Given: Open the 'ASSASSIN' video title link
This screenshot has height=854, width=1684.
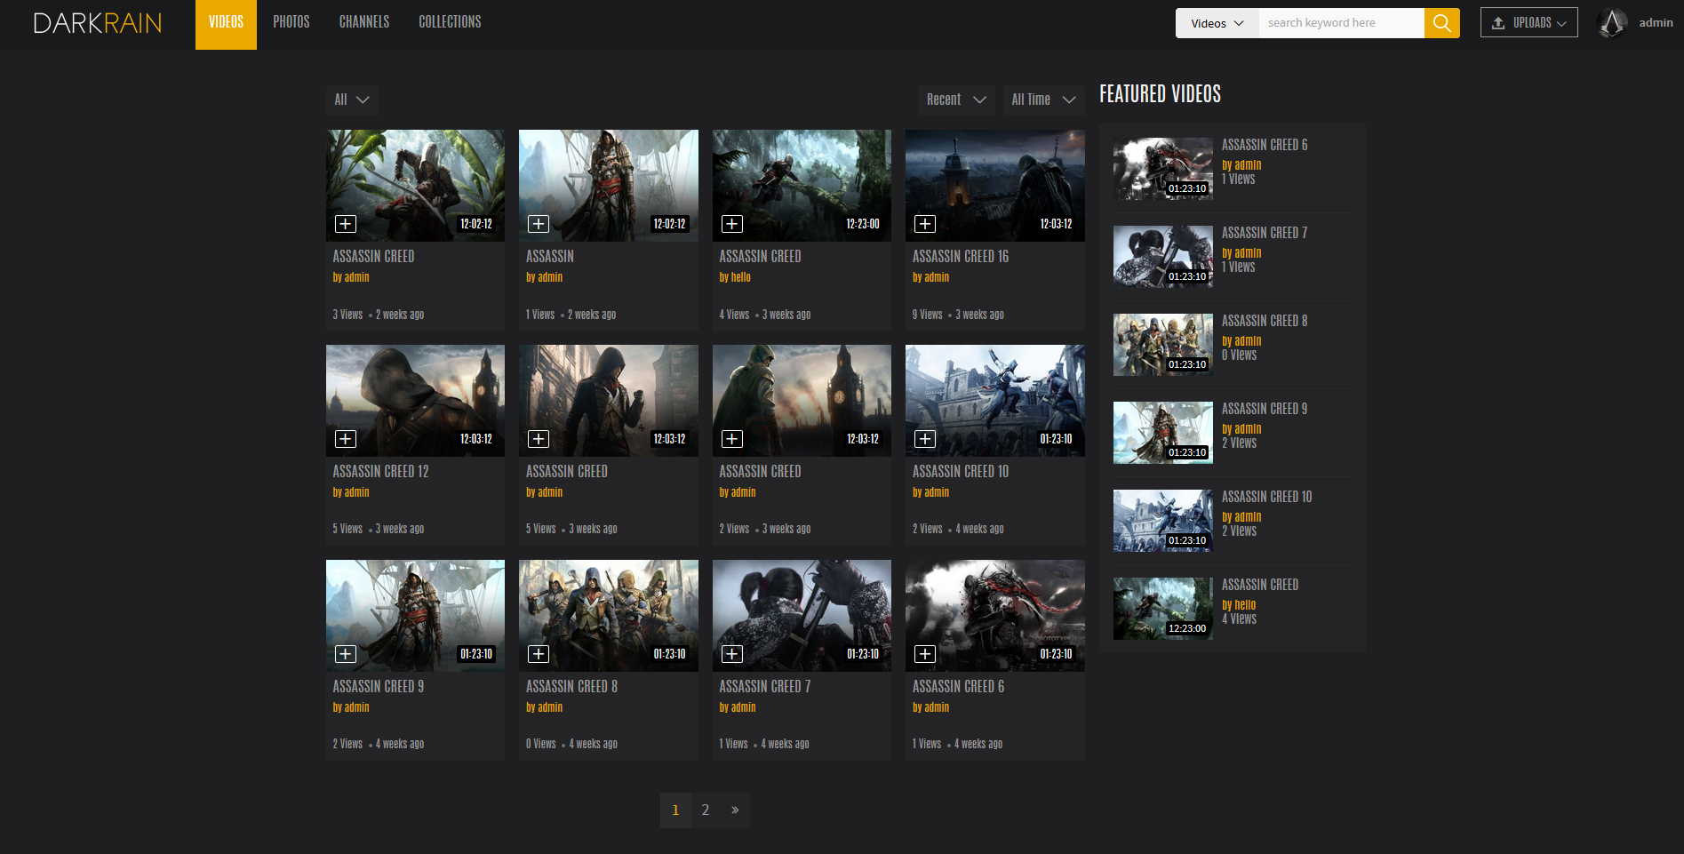Looking at the screenshot, I should [x=549, y=257].
